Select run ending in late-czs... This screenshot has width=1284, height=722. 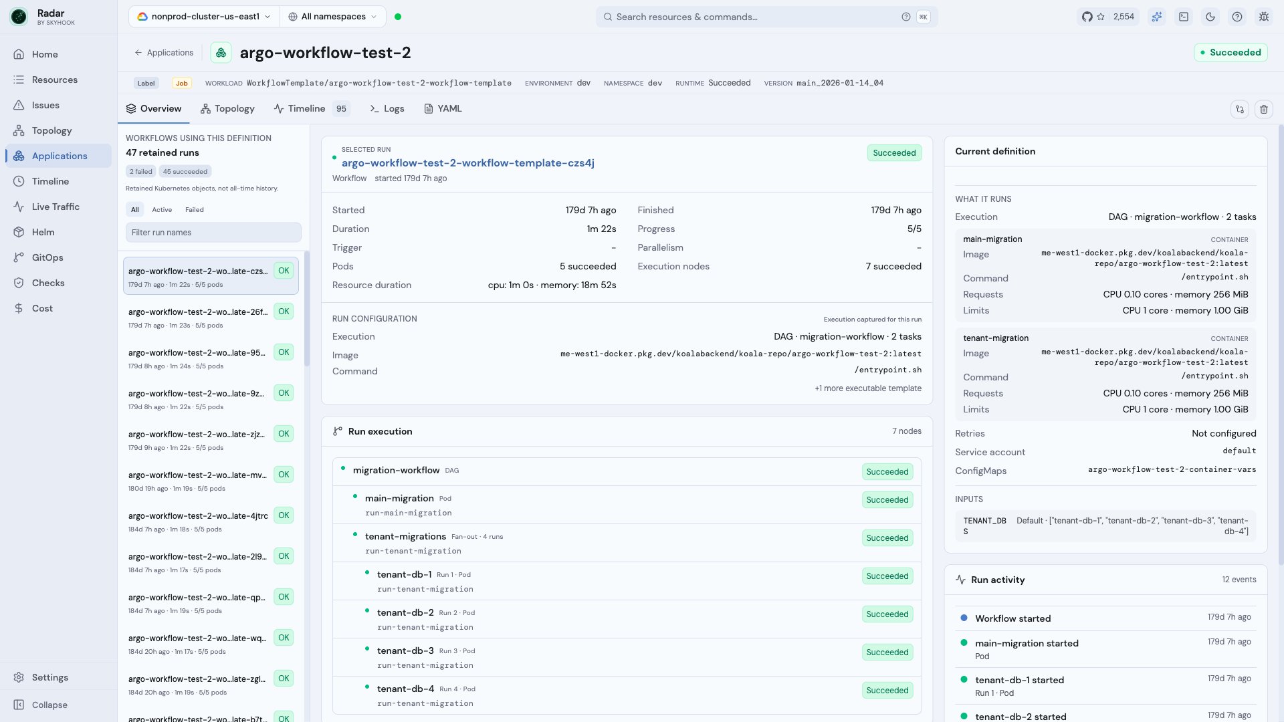[x=211, y=276]
